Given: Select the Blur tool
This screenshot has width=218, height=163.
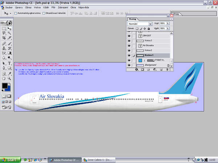Looking at the screenshot, I should pos(4,58).
